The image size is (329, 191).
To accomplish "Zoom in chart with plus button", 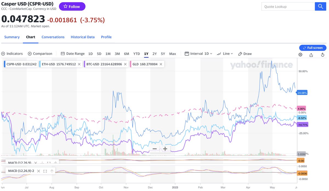I will click(165, 149).
